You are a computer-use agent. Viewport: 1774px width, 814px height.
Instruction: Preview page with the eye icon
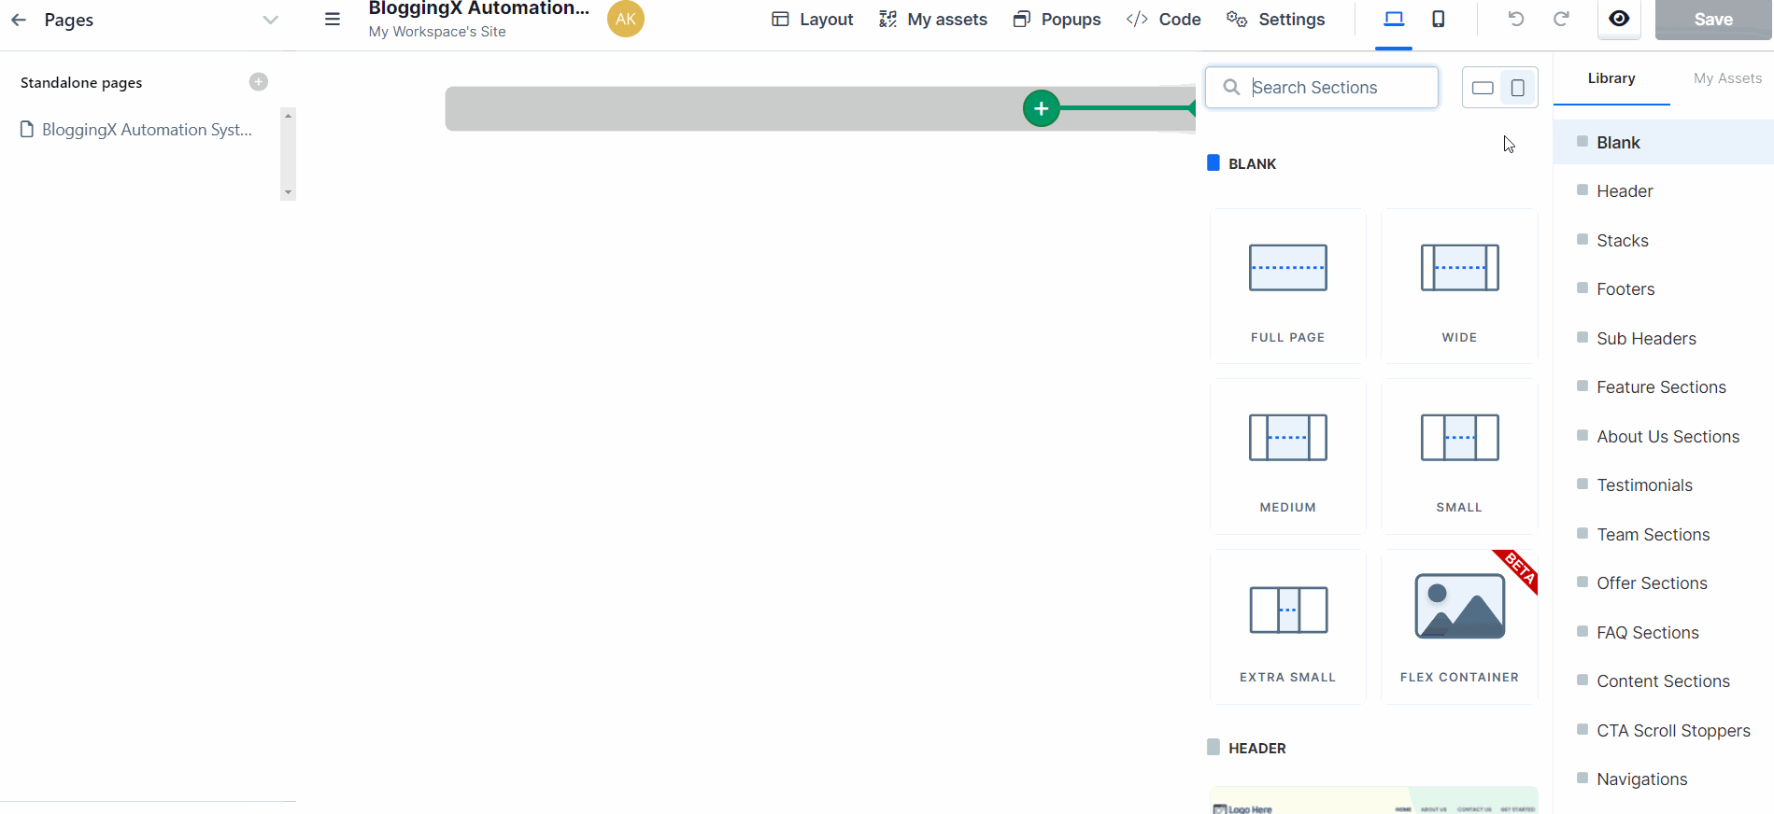1619,19
